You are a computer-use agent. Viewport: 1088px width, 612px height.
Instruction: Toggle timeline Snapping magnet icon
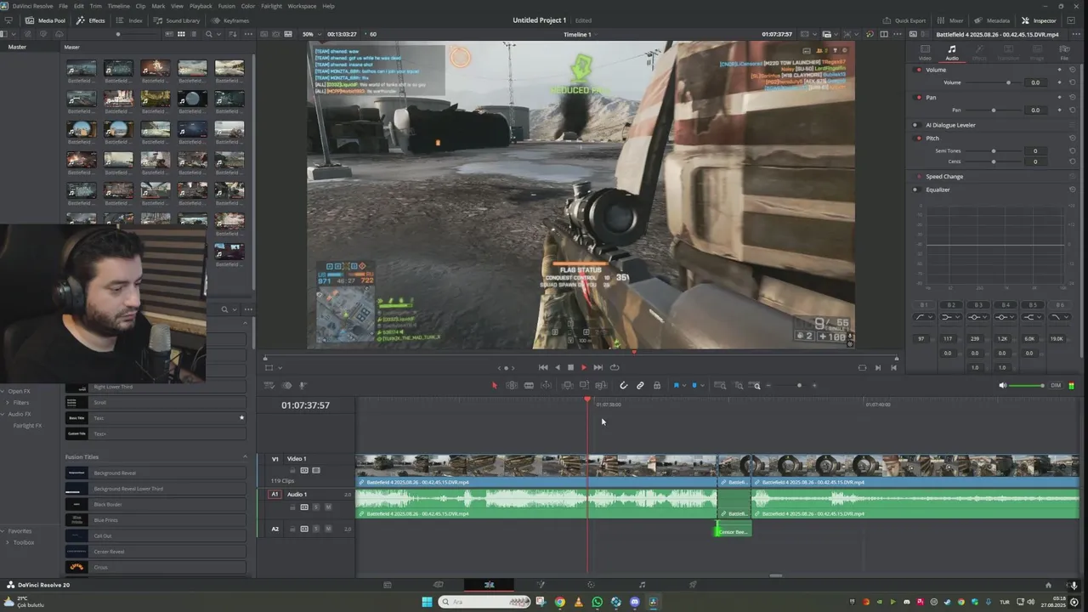(x=623, y=385)
